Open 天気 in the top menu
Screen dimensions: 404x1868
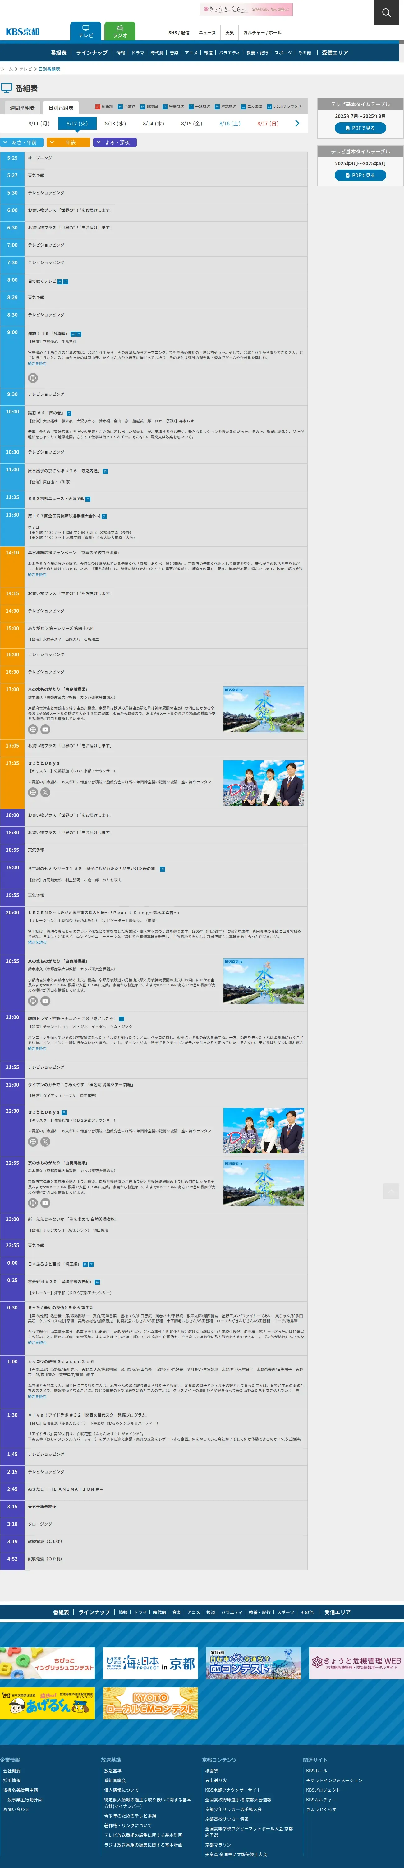click(x=230, y=33)
